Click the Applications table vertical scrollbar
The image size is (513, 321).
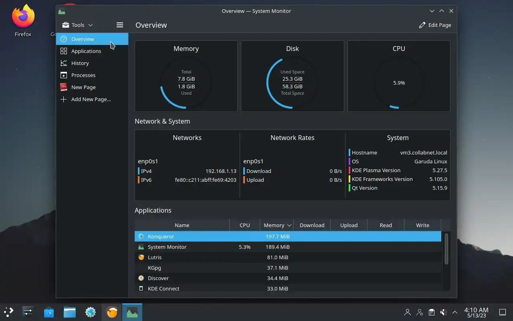pyautogui.click(x=446, y=249)
